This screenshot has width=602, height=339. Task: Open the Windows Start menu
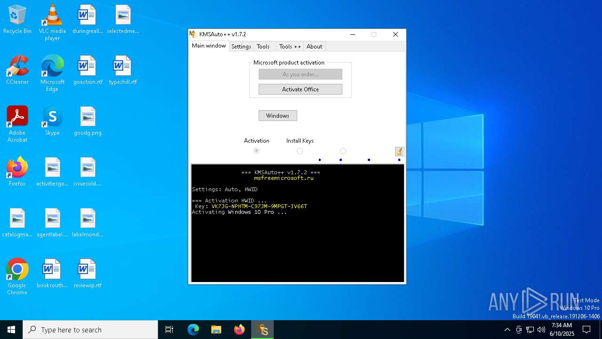[x=11, y=330]
